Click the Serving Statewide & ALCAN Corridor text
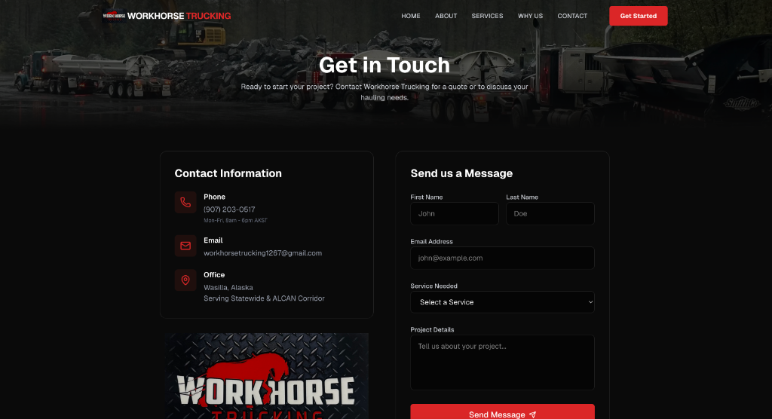This screenshot has width=772, height=419. point(264,298)
